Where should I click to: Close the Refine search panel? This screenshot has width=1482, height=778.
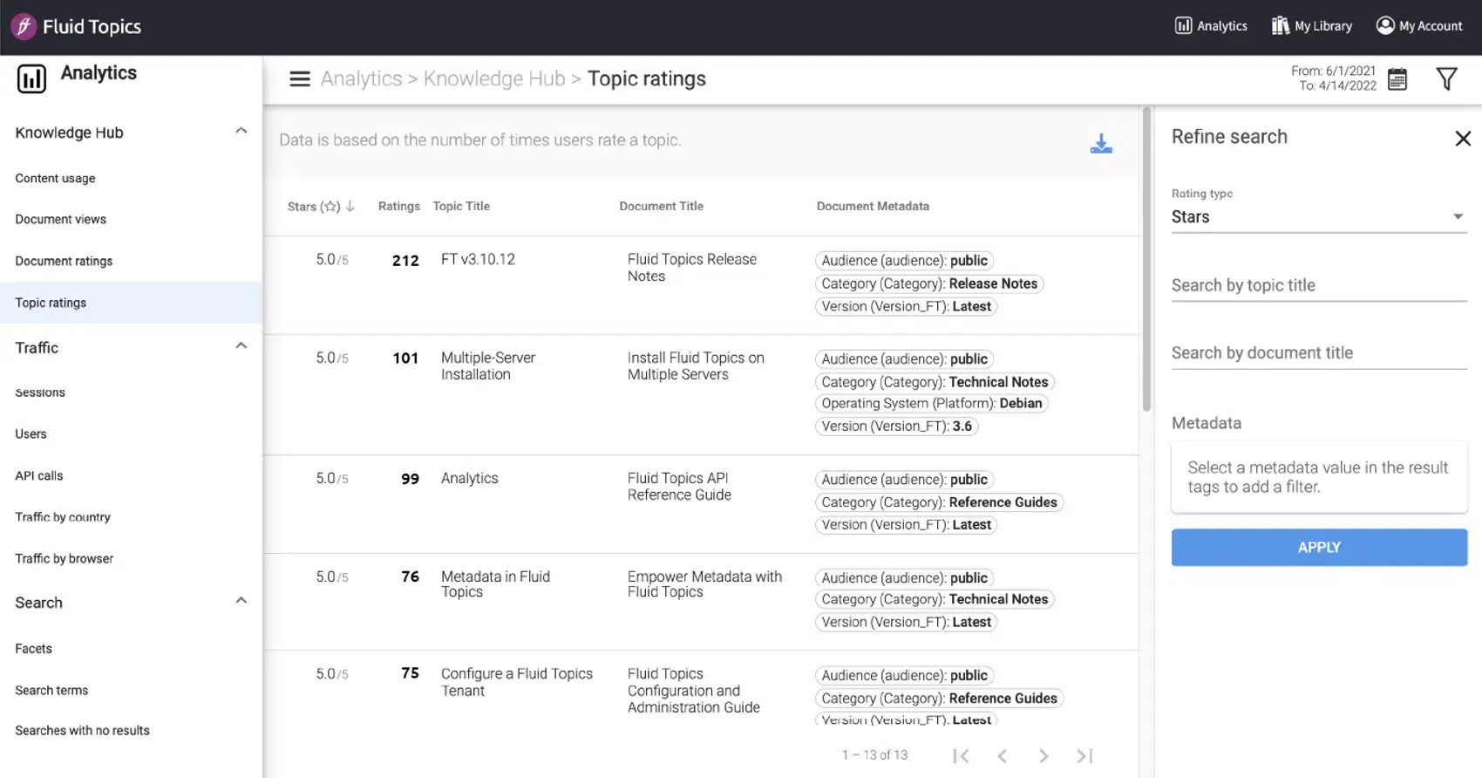[x=1463, y=139]
